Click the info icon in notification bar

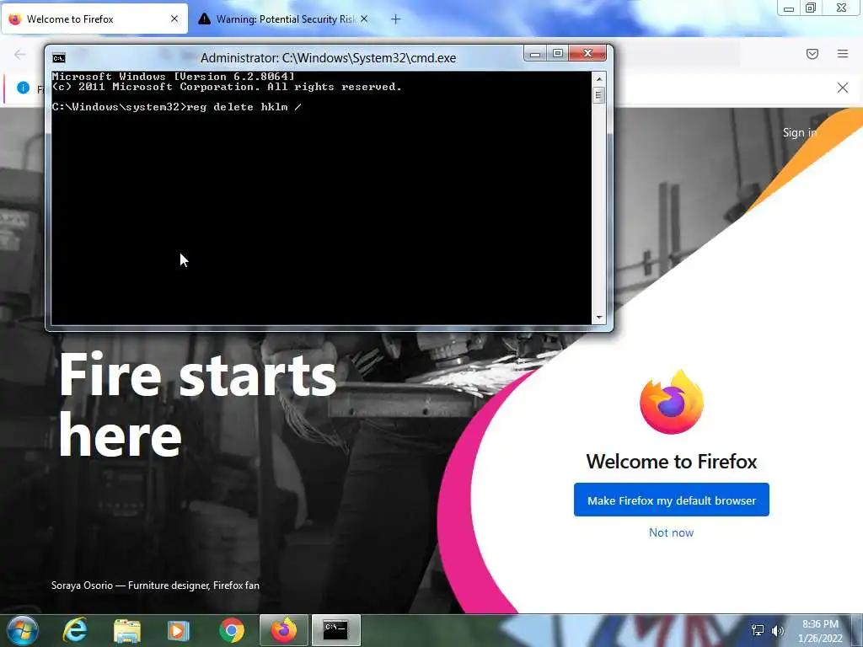point(23,88)
